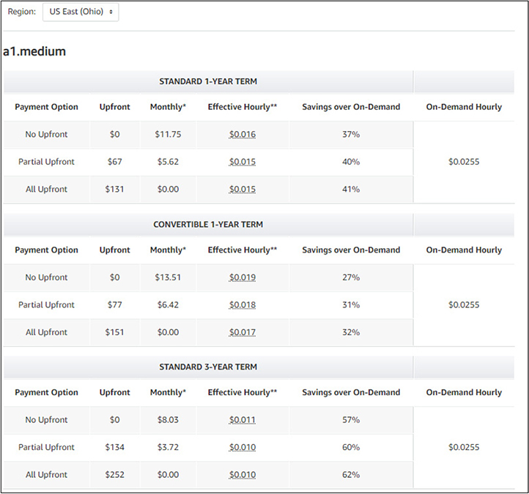The width and height of the screenshot is (529, 494).
Task: Click the $0.017 effective hourly link
Action: point(243,332)
